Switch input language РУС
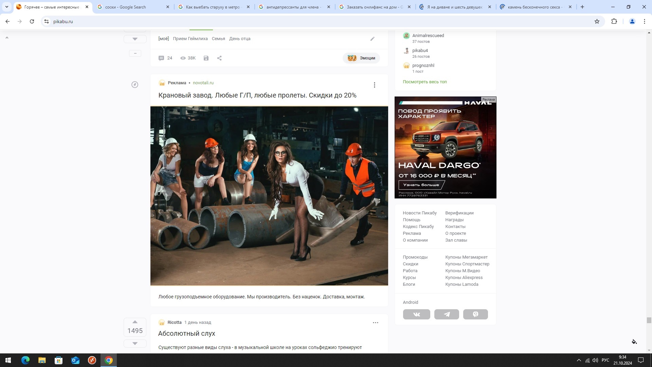This screenshot has height=367, width=652. 605,360
